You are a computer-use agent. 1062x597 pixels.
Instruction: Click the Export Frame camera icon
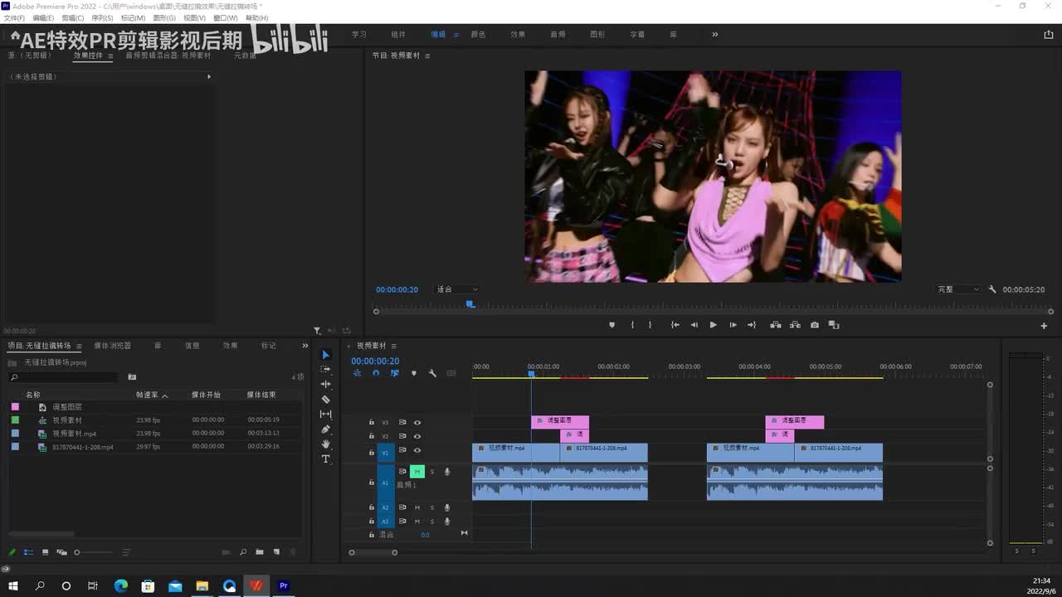[815, 325]
